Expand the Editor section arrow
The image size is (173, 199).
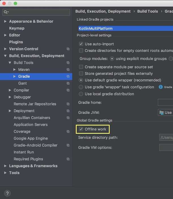pyautogui.click(x=5, y=35)
